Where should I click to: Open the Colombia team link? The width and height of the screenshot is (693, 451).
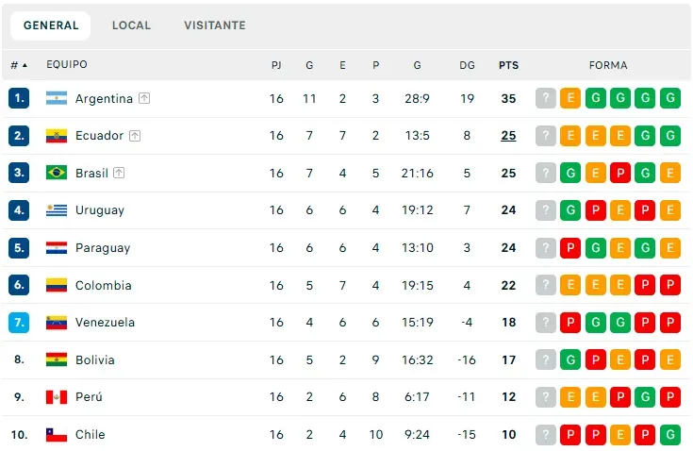(x=103, y=285)
